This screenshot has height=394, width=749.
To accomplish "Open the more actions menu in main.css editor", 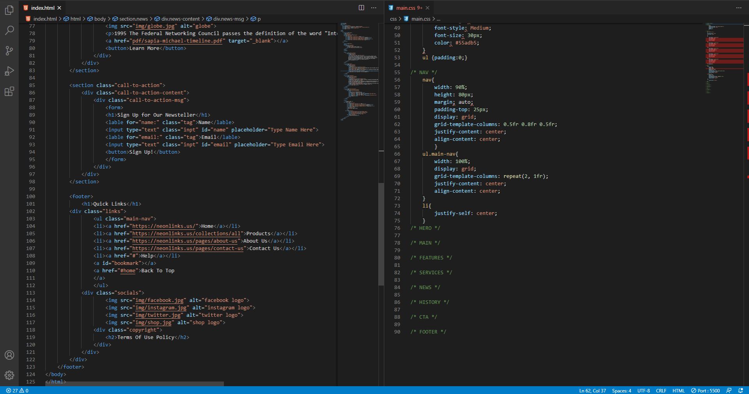I will [738, 7].
